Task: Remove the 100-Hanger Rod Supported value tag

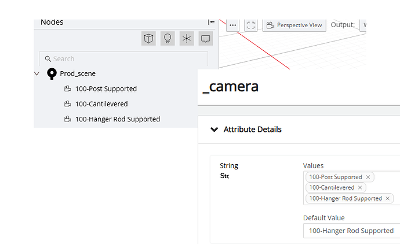Action: [388, 198]
